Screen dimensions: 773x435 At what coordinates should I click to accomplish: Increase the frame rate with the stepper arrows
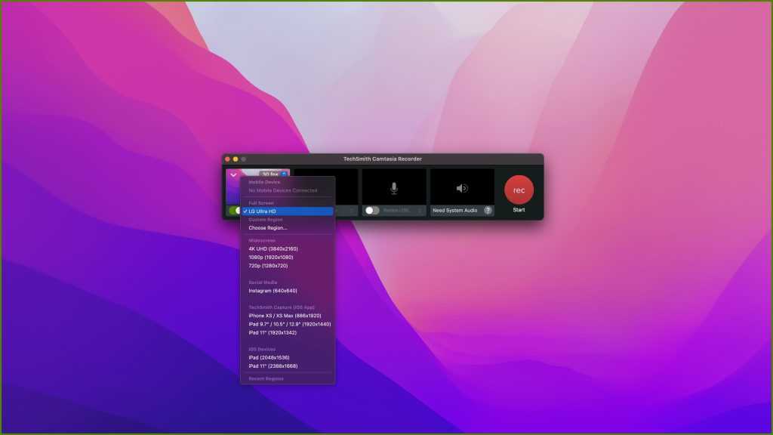(283, 174)
